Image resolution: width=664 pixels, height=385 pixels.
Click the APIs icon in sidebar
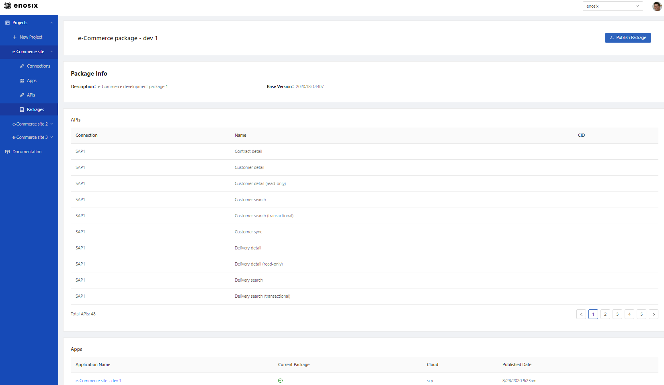click(22, 95)
